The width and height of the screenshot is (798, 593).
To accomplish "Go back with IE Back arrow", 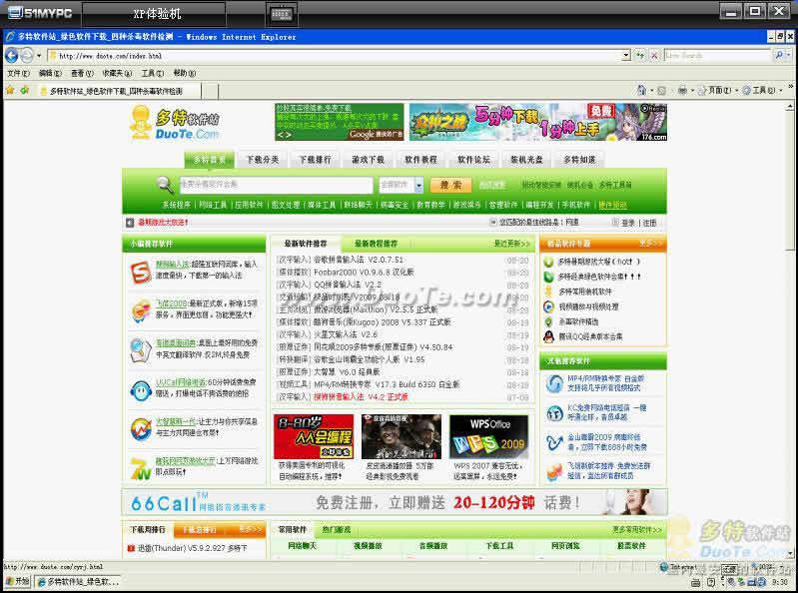I will coord(11,55).
